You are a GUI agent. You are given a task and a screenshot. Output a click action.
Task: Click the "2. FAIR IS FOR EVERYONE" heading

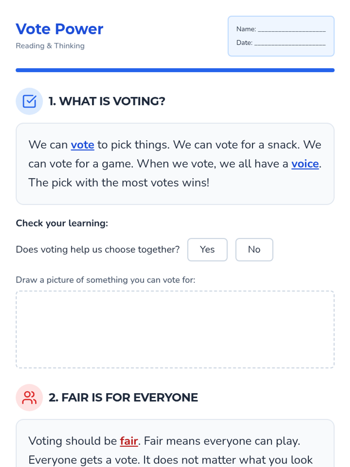tap(123, 398)
